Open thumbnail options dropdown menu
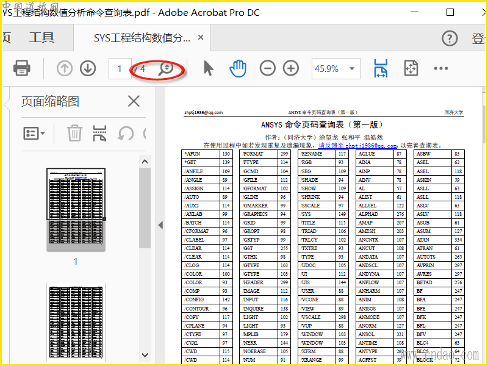 [34, 133]
